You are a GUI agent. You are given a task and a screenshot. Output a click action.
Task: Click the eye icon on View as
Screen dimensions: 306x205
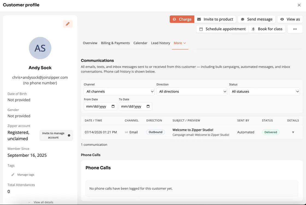[x=282, y=19]
